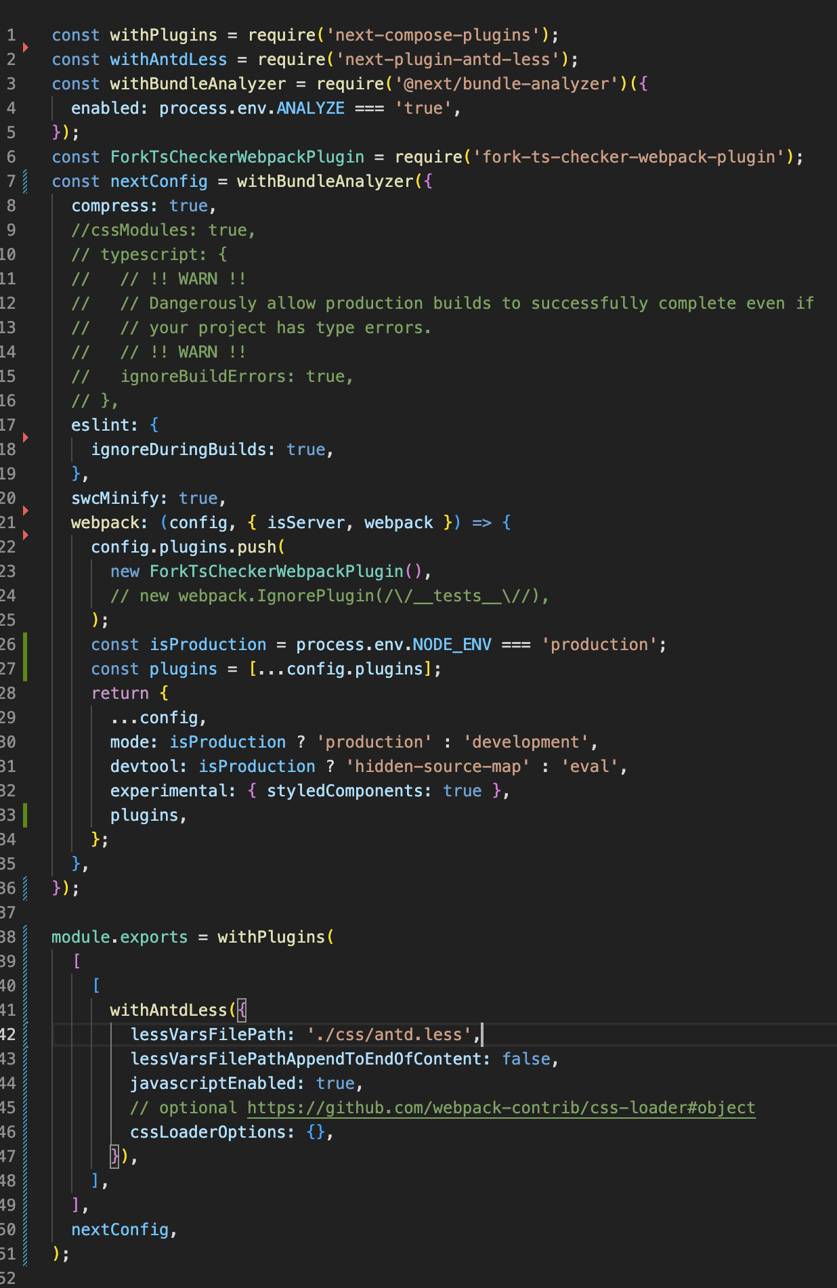Click the 'fork-ts-checker-webpack-plugin' string
This screenshot has height=1288, width=837.
pyautogui.click(x=628, y=157)
